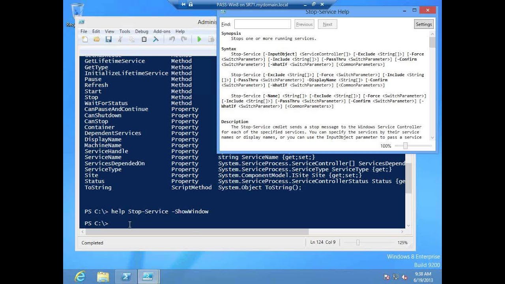Run the script with the green play icon
The height and width of the screenshot is (284, 505).
click(199, 39)
